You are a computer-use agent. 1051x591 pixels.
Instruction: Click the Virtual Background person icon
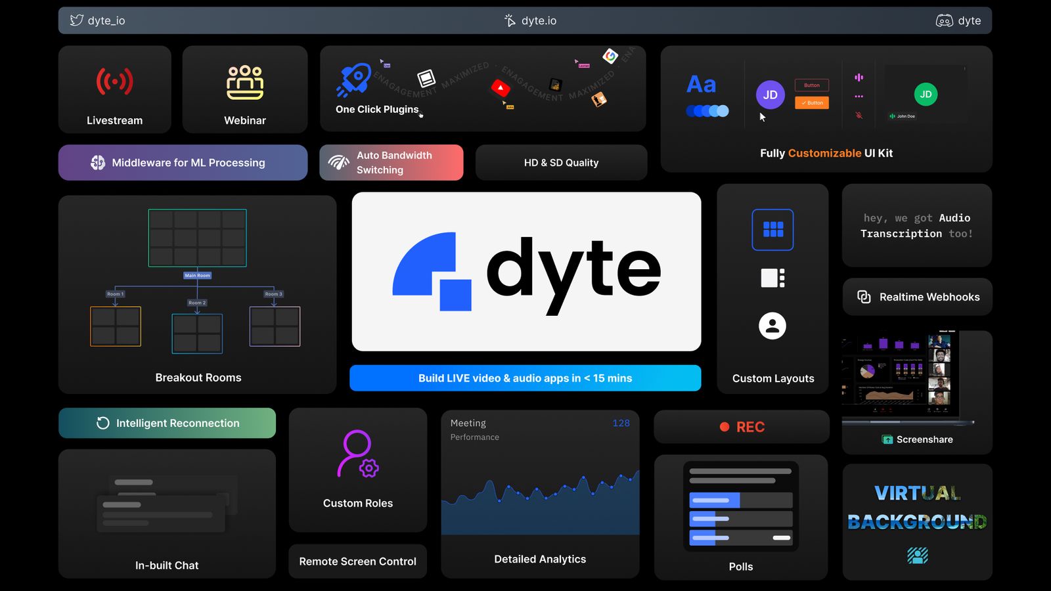tap(917, 555)
